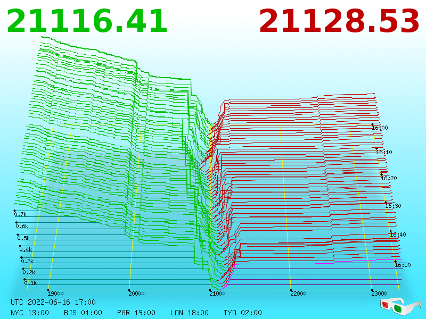This screenshot has width=426, height=319.
Task: Click the 16:40 time axis marker
Action: pos(398,234)
